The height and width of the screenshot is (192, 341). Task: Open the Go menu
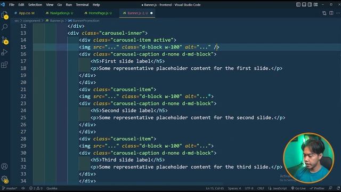tap(60, 5)
